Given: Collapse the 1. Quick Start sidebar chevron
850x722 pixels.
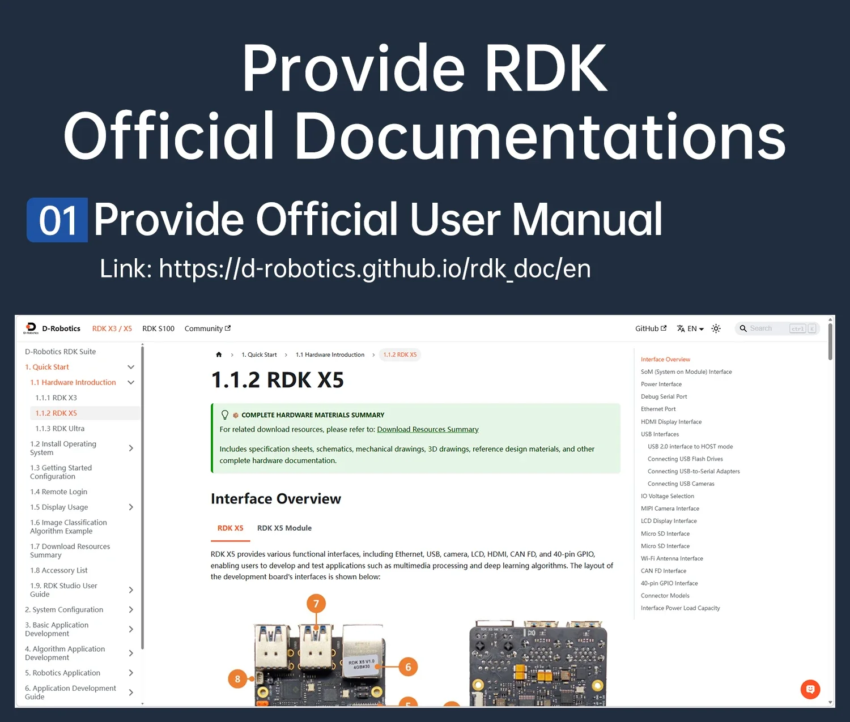Looking at the screenshot, I should pos(131,367).
